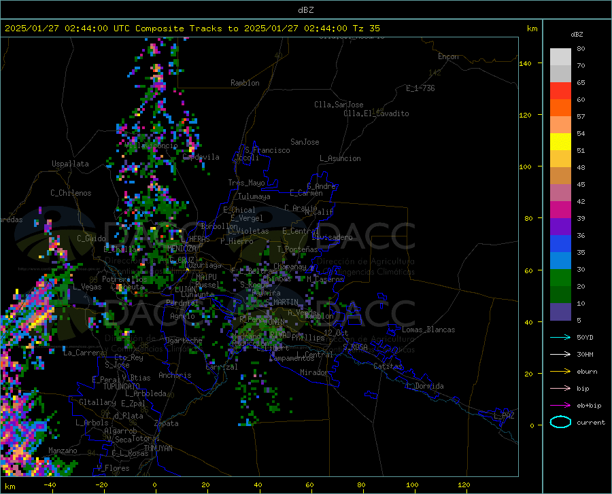Click the S_MARTIN label on map
This screenshot has width=612, height=494.
tap(282, 302)
